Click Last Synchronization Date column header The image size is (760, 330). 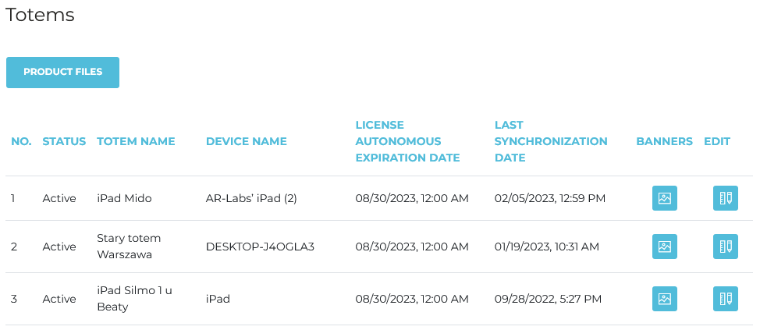[551, 141]
